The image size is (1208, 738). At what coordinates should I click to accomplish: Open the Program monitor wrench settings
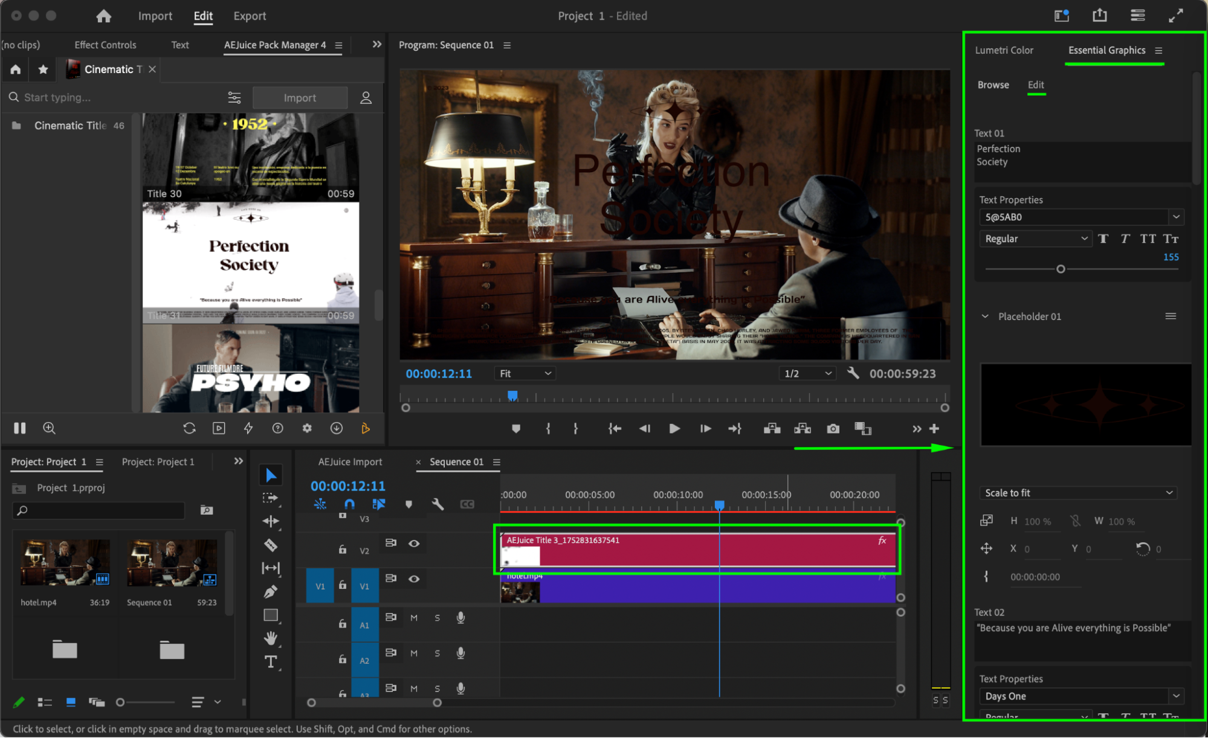coord(853,373)
